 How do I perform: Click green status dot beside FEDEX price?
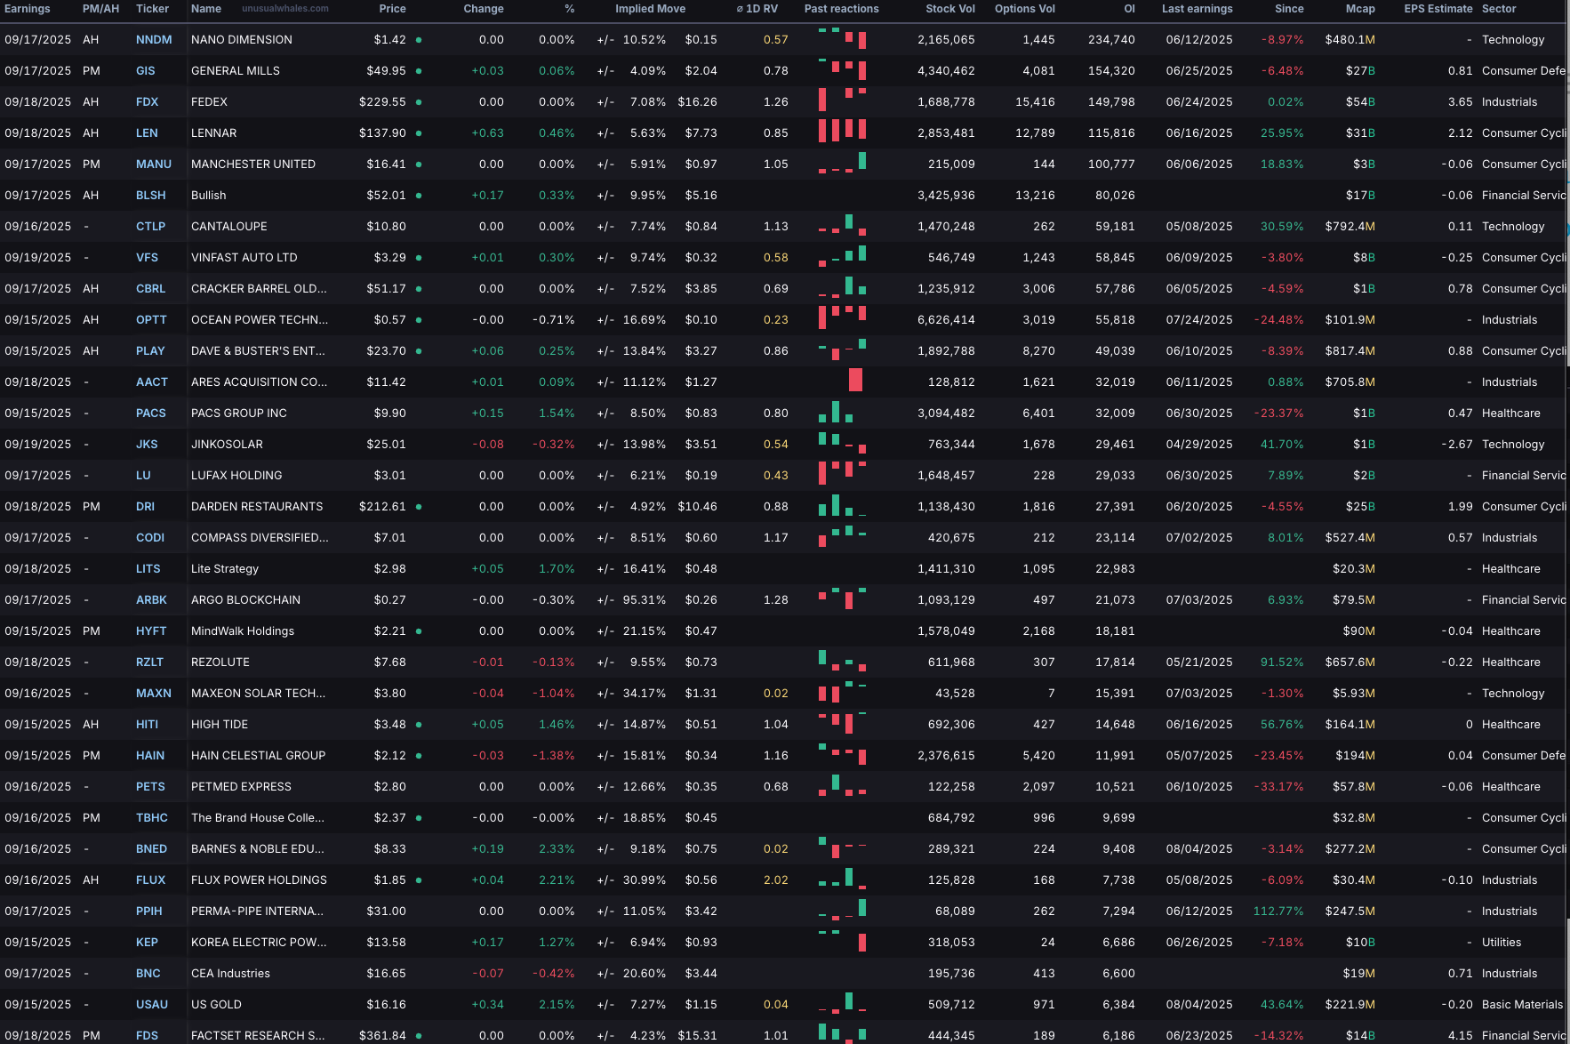tap(419, 102)
